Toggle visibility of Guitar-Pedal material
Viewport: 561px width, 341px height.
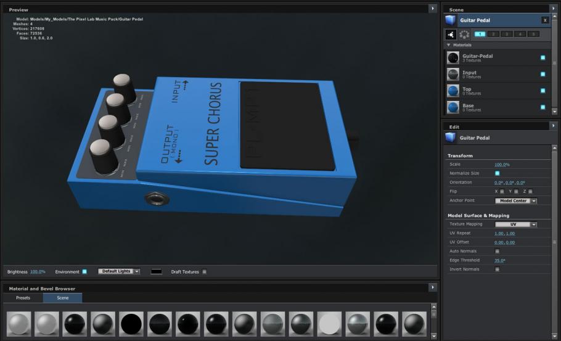click(x=543, y=57)
